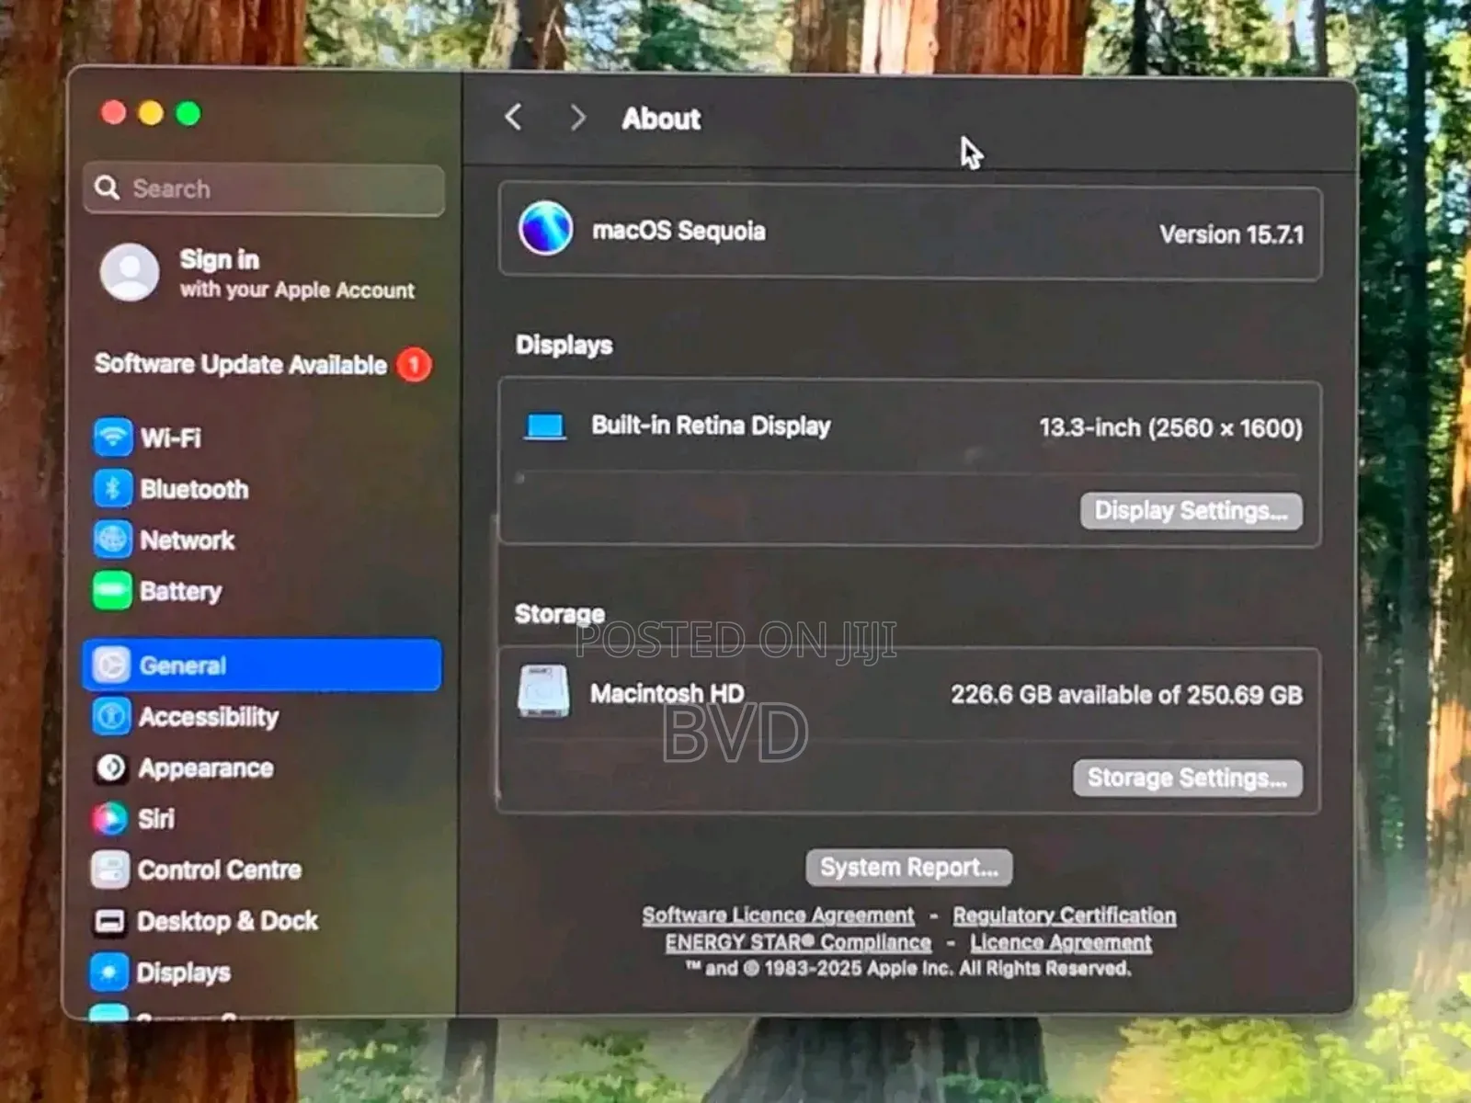Open the Siri icon
The width and height of the screenshot is (1471, 1103).
pyautogui.click(x=110, y=818)
